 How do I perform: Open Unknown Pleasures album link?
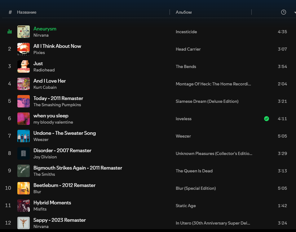(x=214, y=154)
